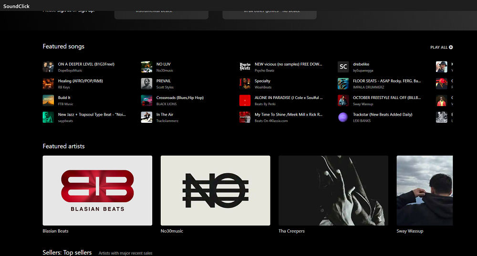Viewport: 477px width, 256px height.
Task: Open No30music artist link under NO LUV
Action: [x=165, y=70]
